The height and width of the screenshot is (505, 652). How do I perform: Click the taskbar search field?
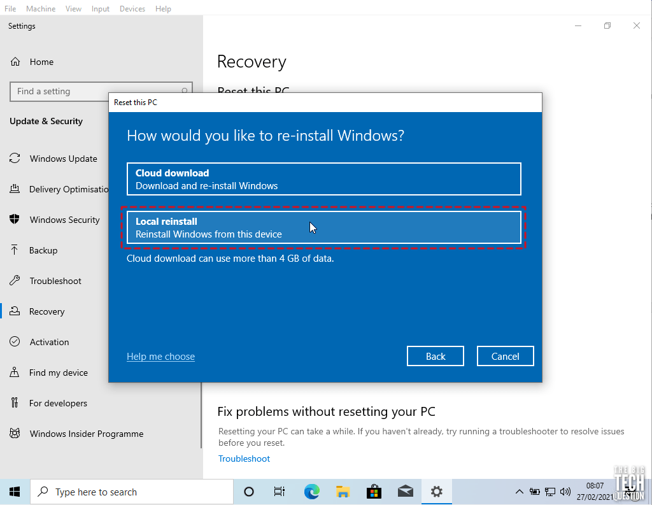coord(132,492)
